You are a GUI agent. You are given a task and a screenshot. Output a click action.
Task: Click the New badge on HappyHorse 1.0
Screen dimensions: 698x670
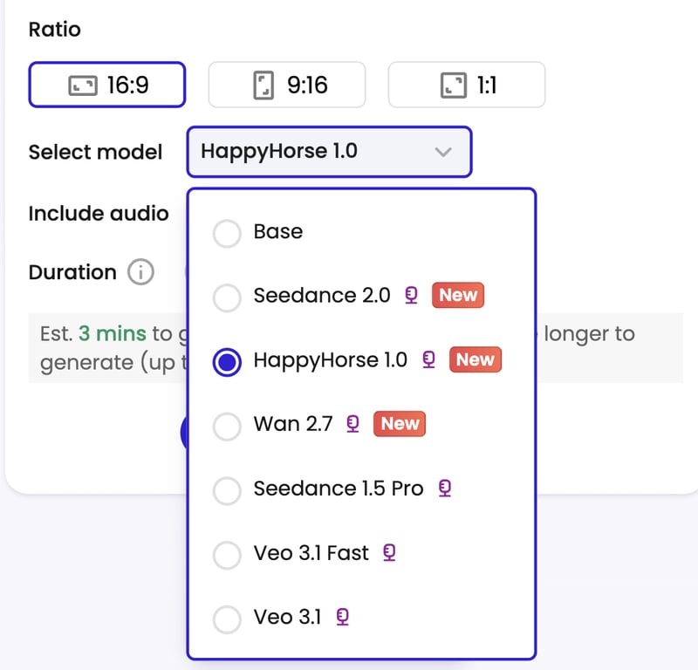click(x=476, y=359)
